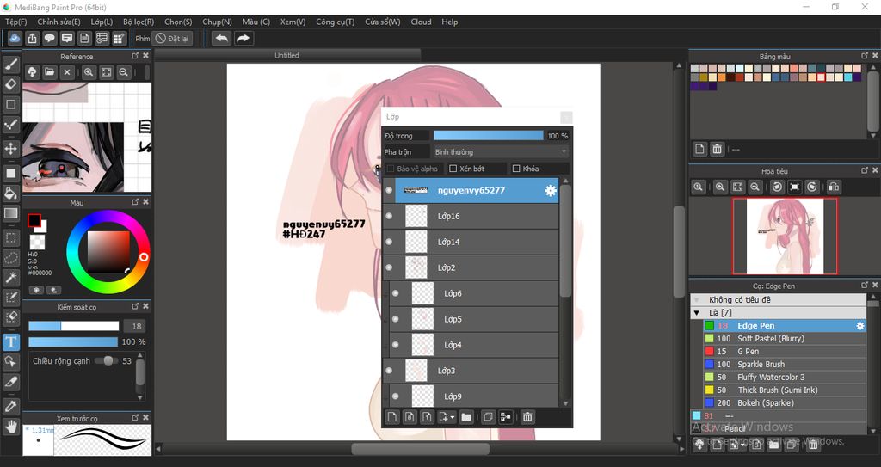Select the Bucket fill tool
881x467 pixels.
10,193
